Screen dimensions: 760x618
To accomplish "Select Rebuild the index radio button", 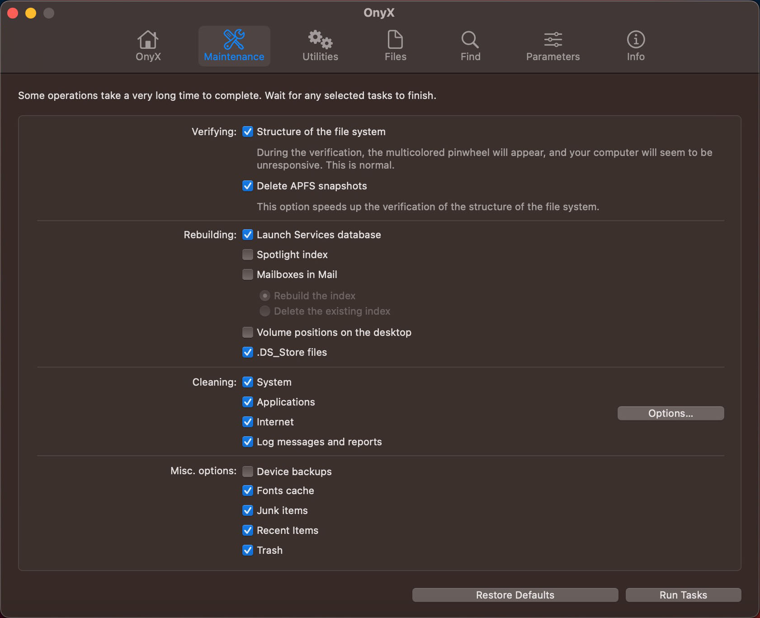I will click(x=265, y=296).
